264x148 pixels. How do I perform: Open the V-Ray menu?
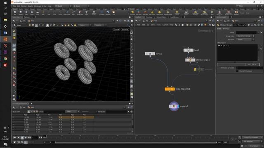tap(44, 6)
